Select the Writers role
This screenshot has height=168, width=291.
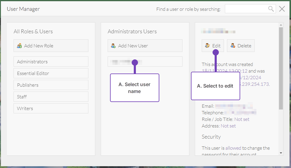[51, 108]
